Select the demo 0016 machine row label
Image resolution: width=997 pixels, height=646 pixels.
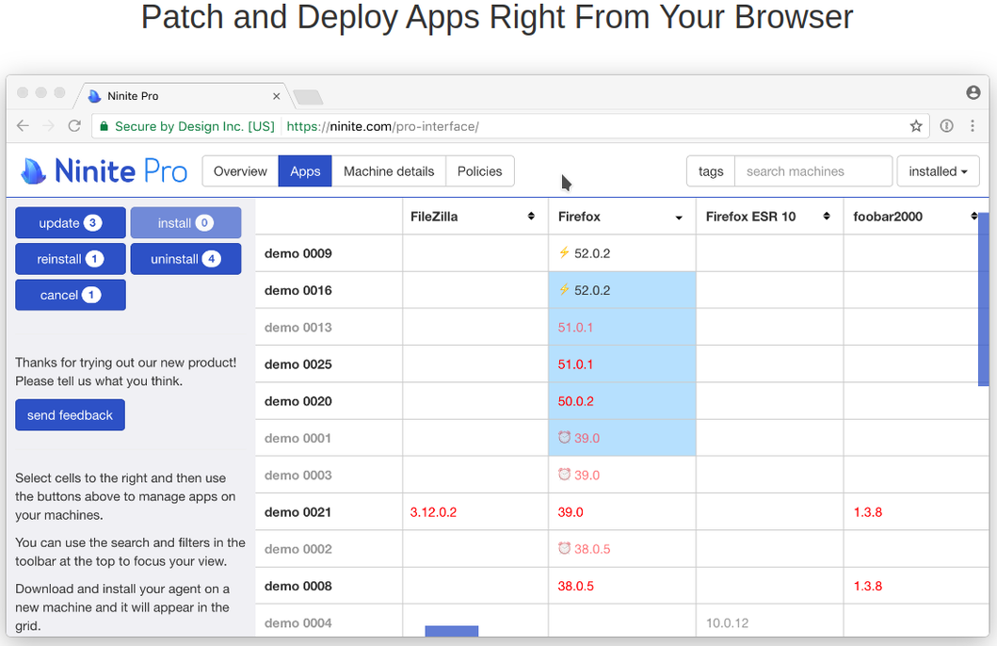click(298, 290)
